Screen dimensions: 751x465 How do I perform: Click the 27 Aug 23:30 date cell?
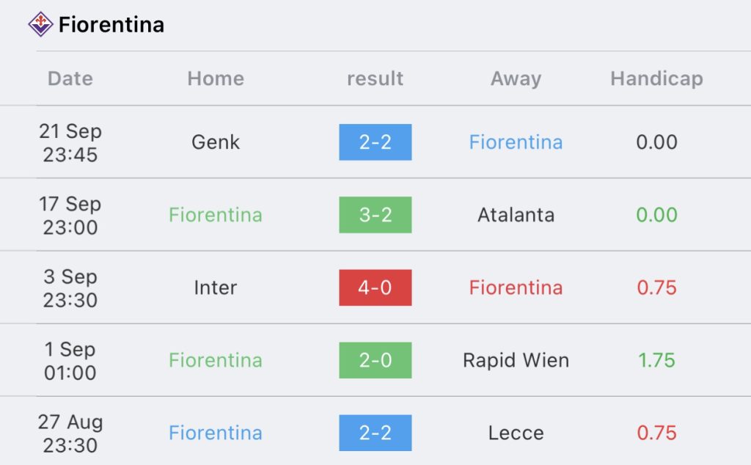point(70,433)
